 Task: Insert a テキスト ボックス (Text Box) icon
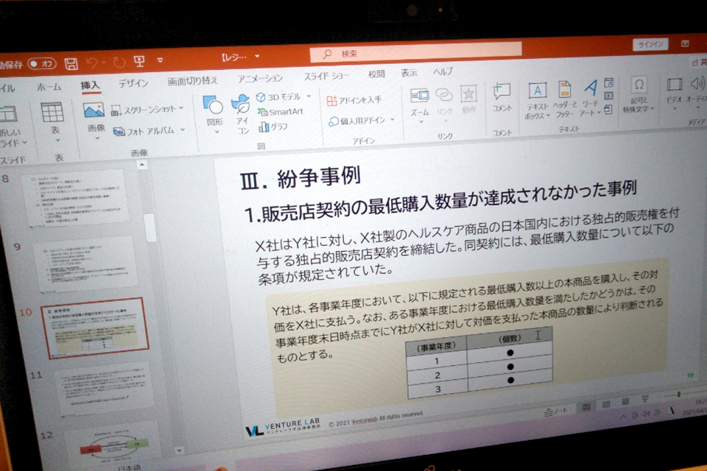pyautogui.click(x=537, y=90)
